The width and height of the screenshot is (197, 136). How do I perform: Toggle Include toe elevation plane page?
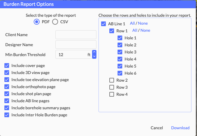coord(7,80)
